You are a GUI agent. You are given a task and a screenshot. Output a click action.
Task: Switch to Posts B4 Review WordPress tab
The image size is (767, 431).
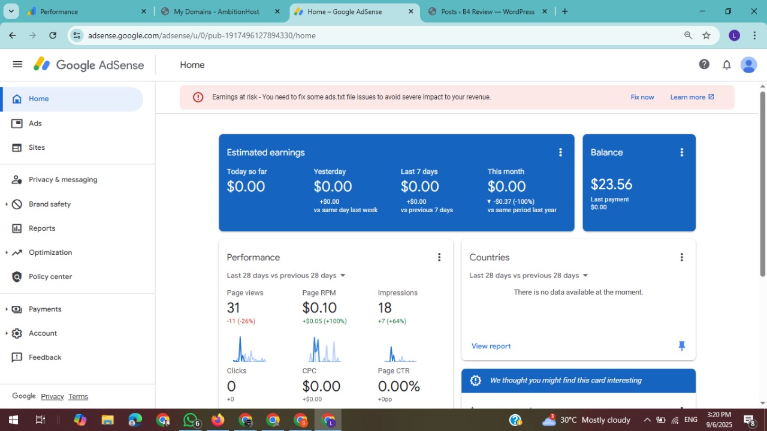click(487, 11)
